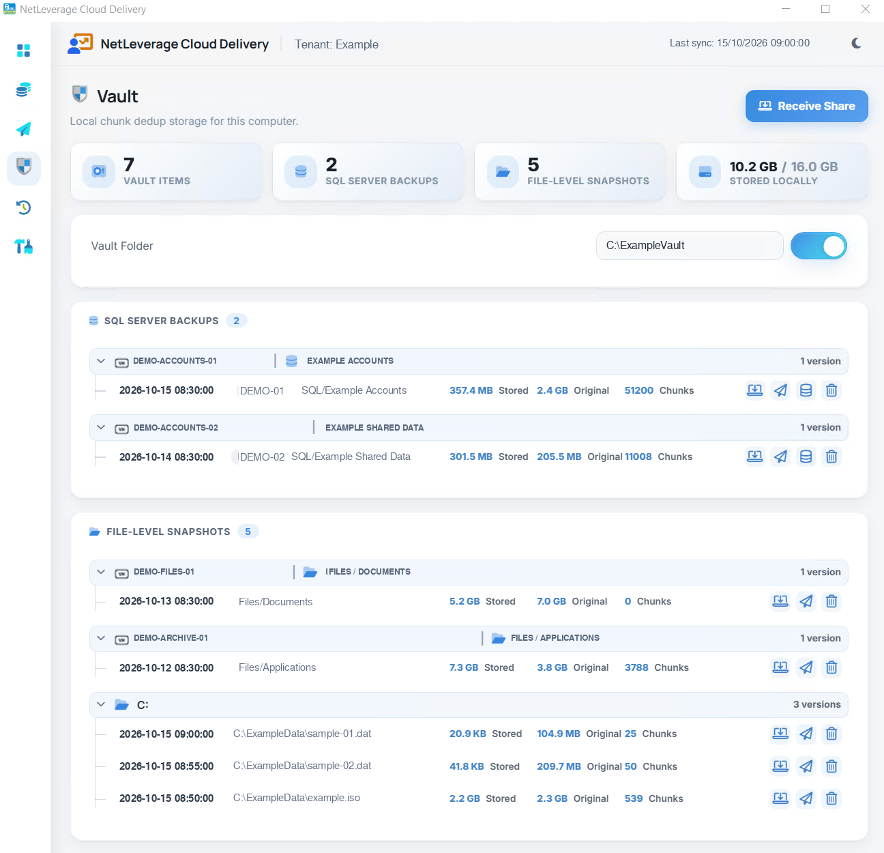Click the trash icon for sample-01.dat
The image size is (884, 853).
tap(831, 734)
